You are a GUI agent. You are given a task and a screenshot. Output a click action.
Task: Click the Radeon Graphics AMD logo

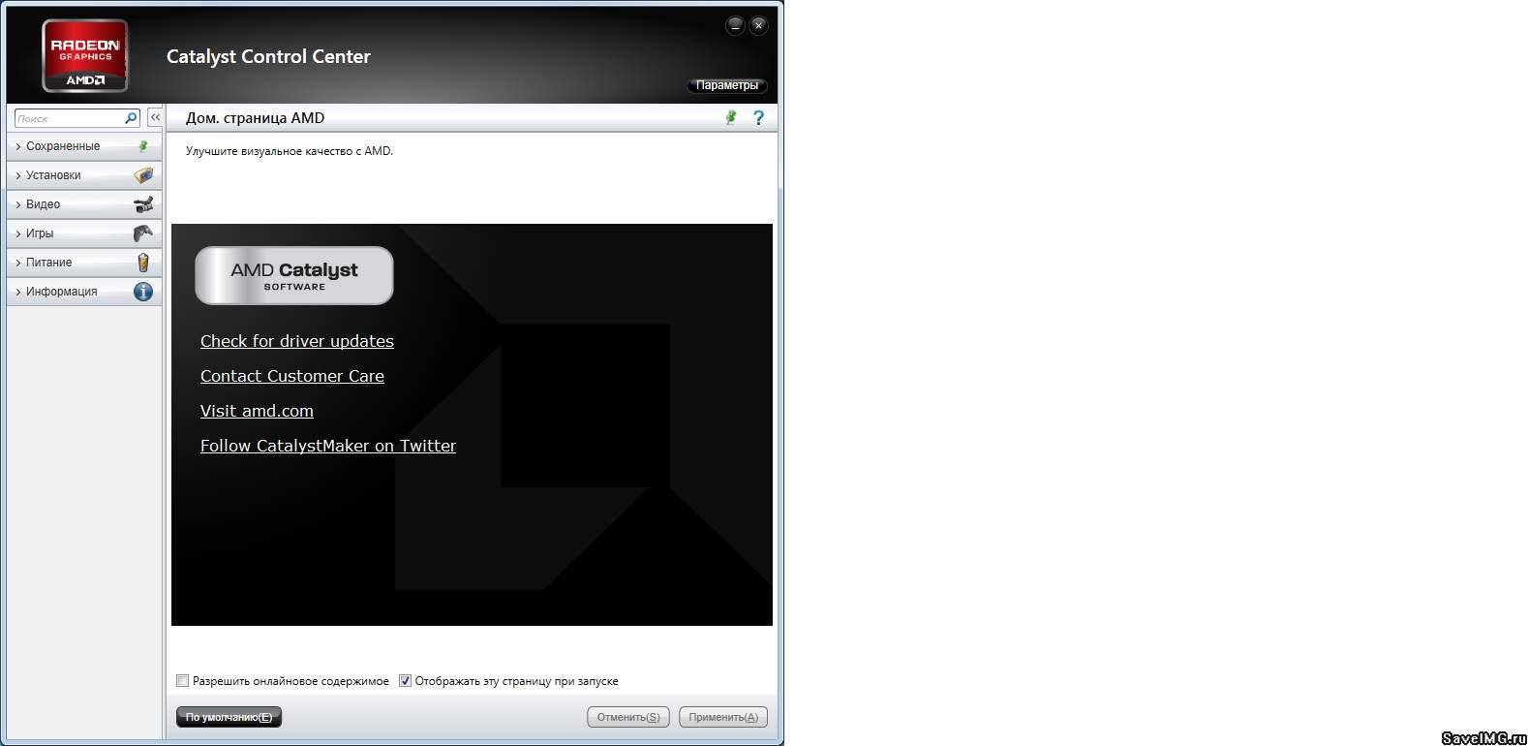tap(85, 55)
